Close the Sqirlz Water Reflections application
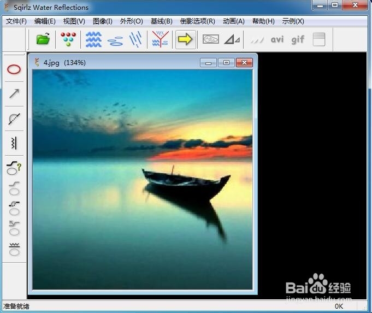This screenshot has height=313, width=372. (x=355, y=5)
